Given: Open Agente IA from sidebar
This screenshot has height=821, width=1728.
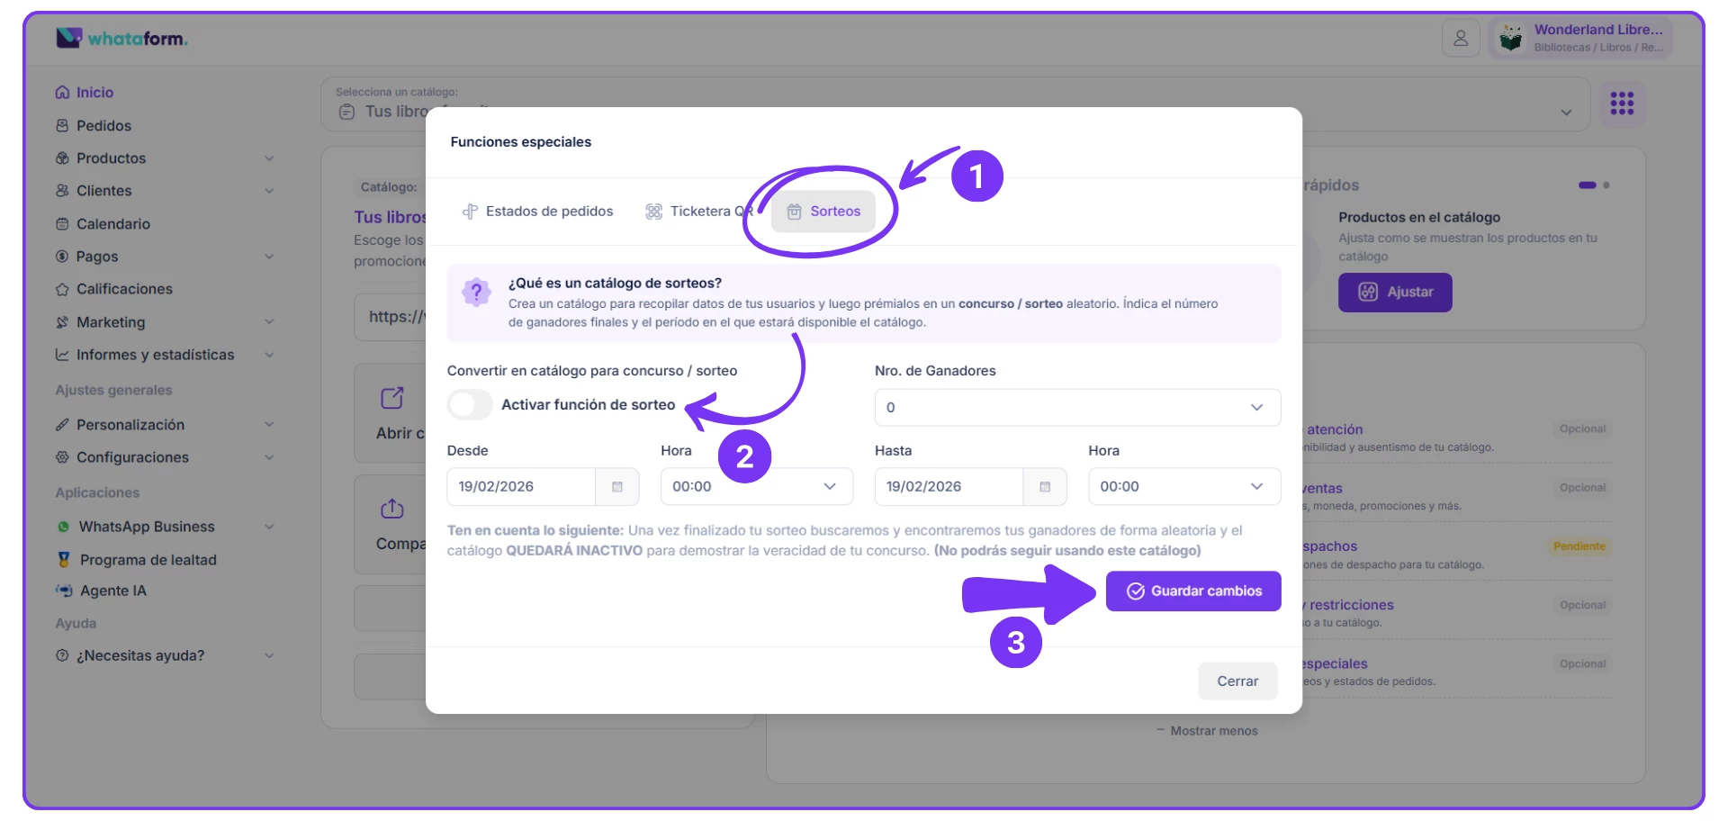Looking at the screenshot, I should tap(112, 591).
